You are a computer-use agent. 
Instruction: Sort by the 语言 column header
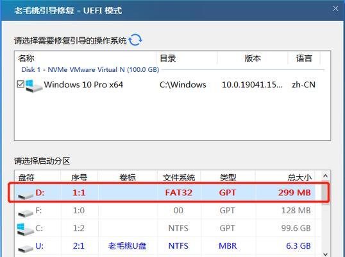click(304, 58)
